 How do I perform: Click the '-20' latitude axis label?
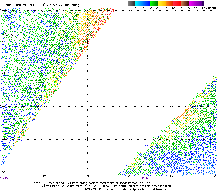point(3,10)
